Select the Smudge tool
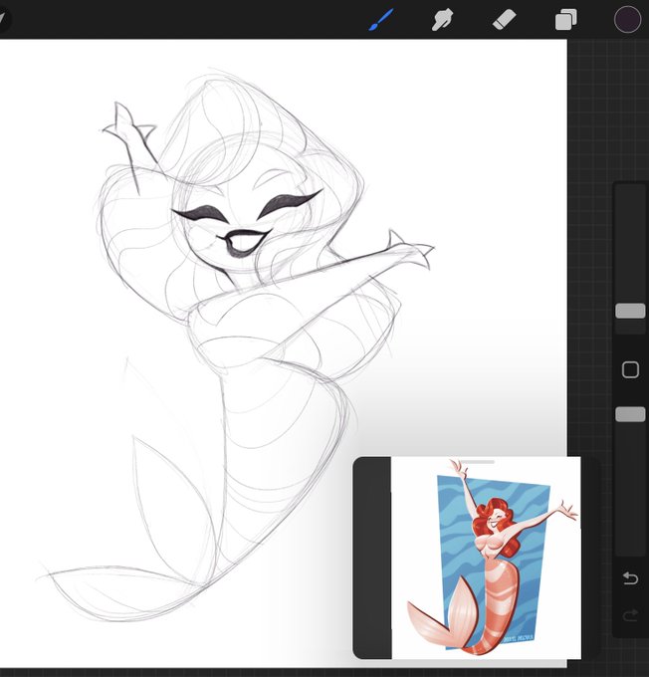 (x=442, y=20)
